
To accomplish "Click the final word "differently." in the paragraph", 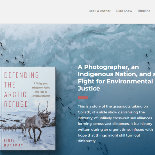I will (87, 141).
